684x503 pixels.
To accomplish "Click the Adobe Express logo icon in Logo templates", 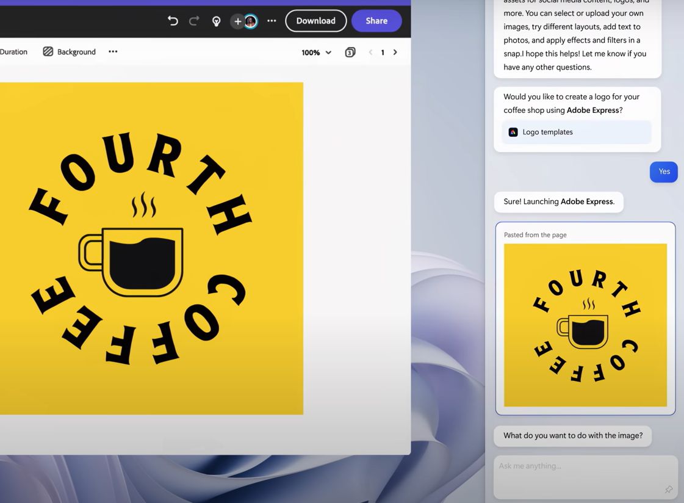I will tap(513, 132).
